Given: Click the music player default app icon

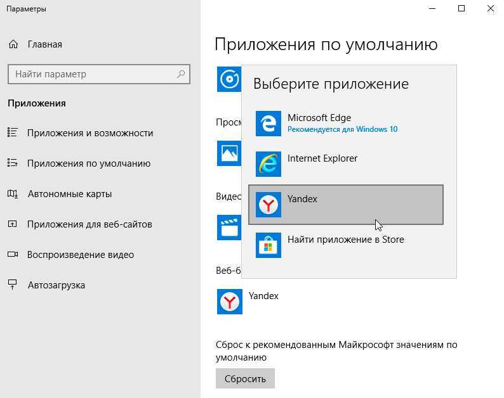Looking at the screenshot, I should tap(229, 79).
